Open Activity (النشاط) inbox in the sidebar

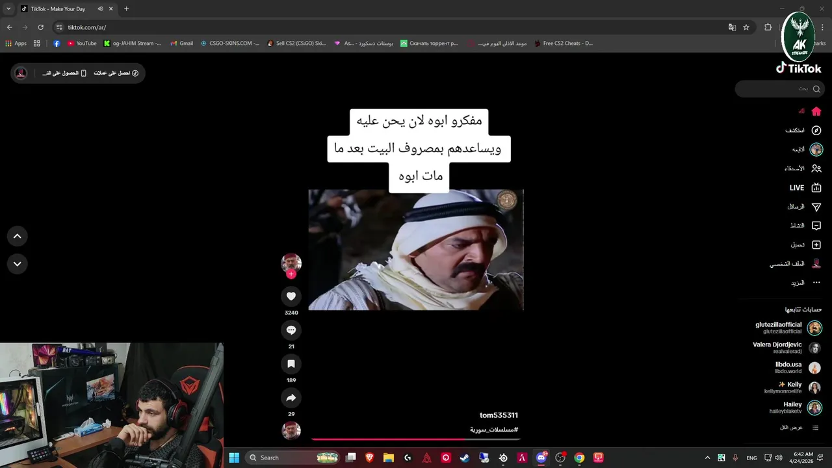pyautogui.click(x=805, y=226)
